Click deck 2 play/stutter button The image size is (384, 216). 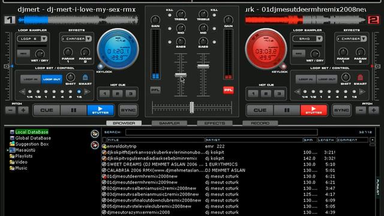[x=314, y=110]
